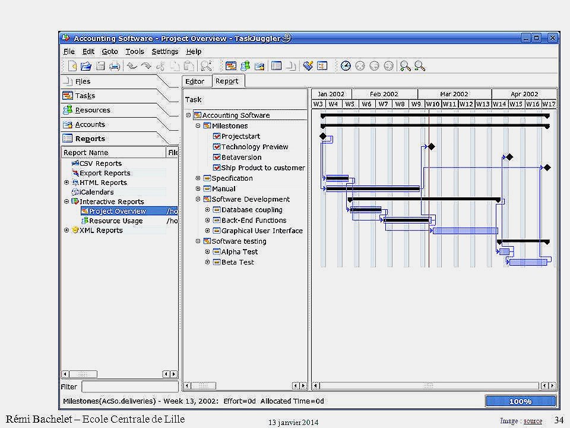Expand the Back-End Functions task

(207, 220)
